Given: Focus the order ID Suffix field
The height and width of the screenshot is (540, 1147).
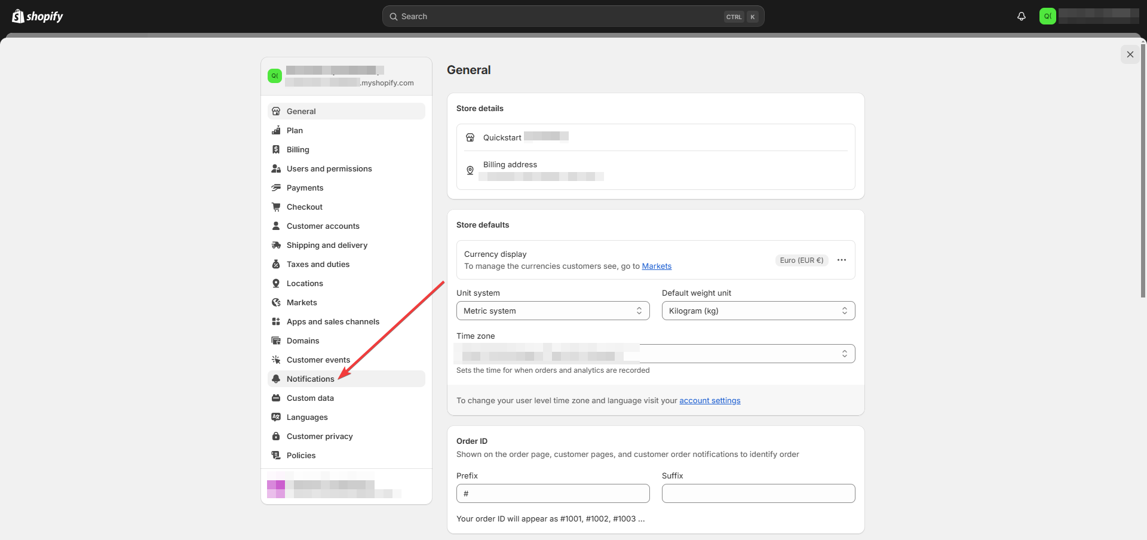Looking at the screenshot, I should [x=758, y=493].
